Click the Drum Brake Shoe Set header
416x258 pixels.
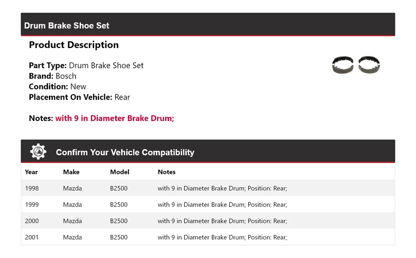(x=67, y=26)
